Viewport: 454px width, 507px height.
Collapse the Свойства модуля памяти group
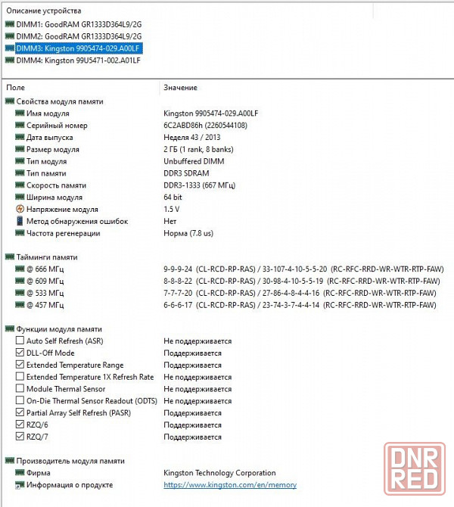point(10,101)
